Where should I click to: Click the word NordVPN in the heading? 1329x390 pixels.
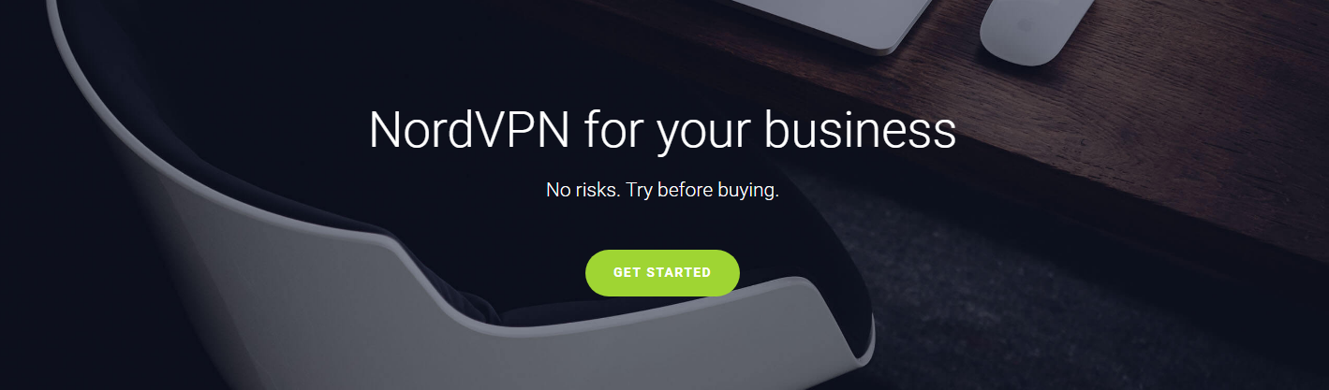tap(469, 131)
